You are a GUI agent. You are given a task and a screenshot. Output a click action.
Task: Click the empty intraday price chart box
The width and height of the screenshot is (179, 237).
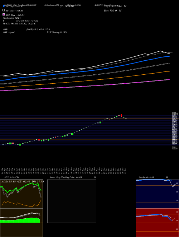pos(72,201)
